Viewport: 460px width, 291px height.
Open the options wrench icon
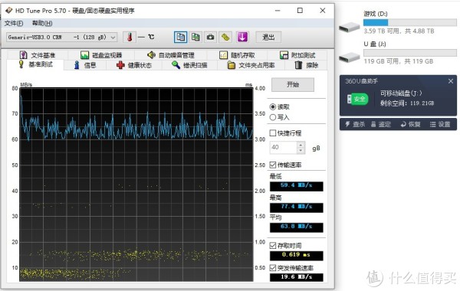pyautogui.click(x=225, y=38)
